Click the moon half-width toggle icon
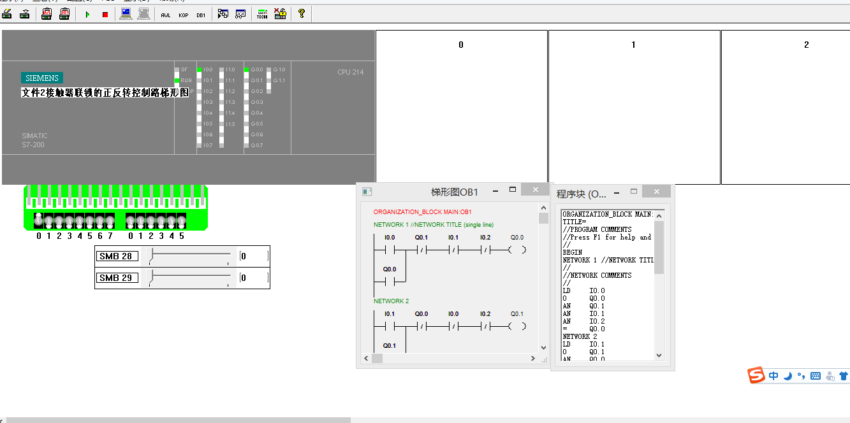The image size is (850, 423). pyautogui.click(x=788, y=376)
